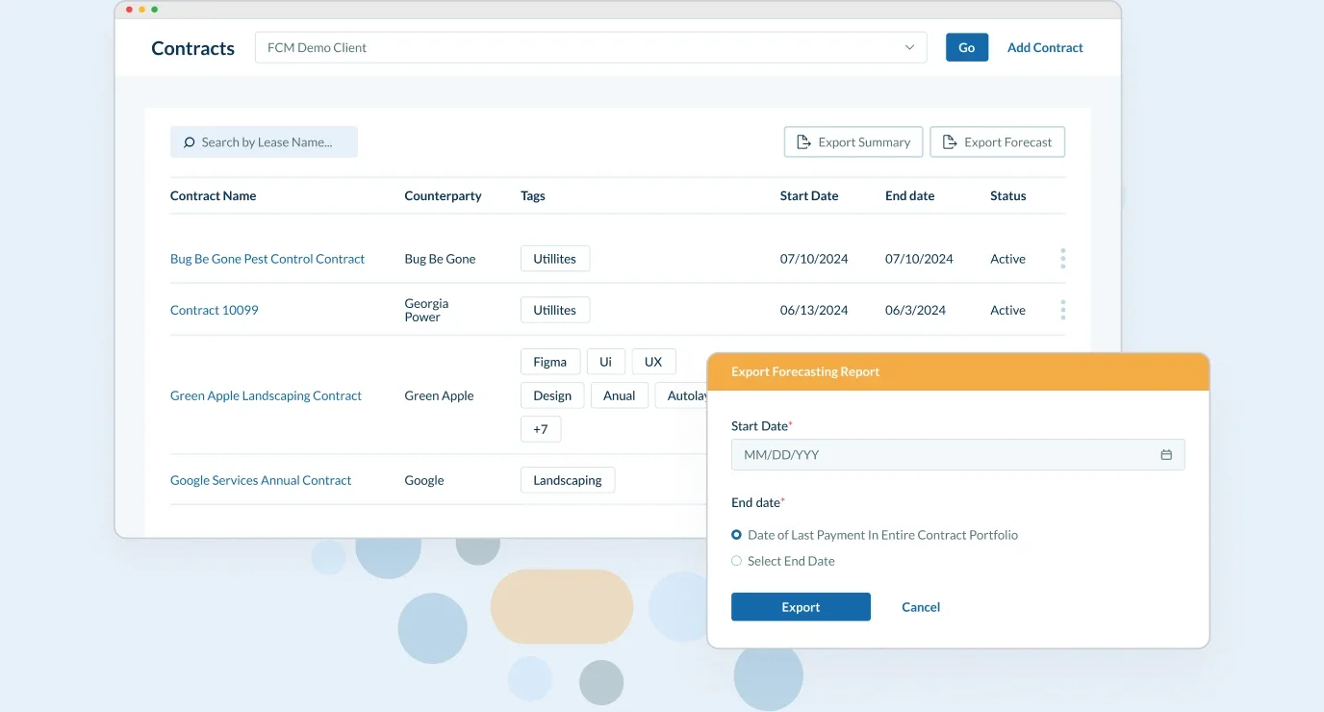Click the 06/13/2024 start date cell
The width and height of the screenshot is (1324, 712).
[814, 310]
